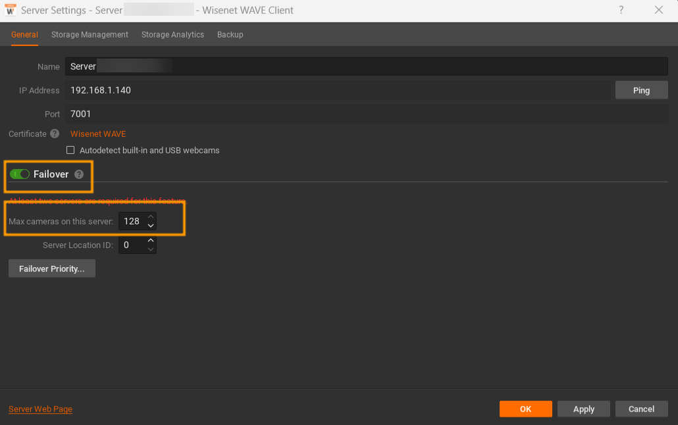Image resolution: width=678 pixels, height=425 pixels.
Task: Click the Max cameras value 128
Action: (132, 221)
